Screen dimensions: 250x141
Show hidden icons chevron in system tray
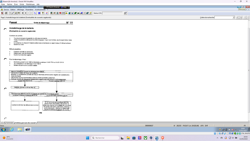(218, 138)
